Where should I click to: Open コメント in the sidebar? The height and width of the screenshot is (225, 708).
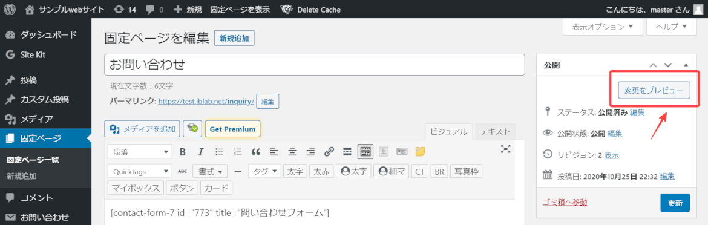click(x=45, y=198)
